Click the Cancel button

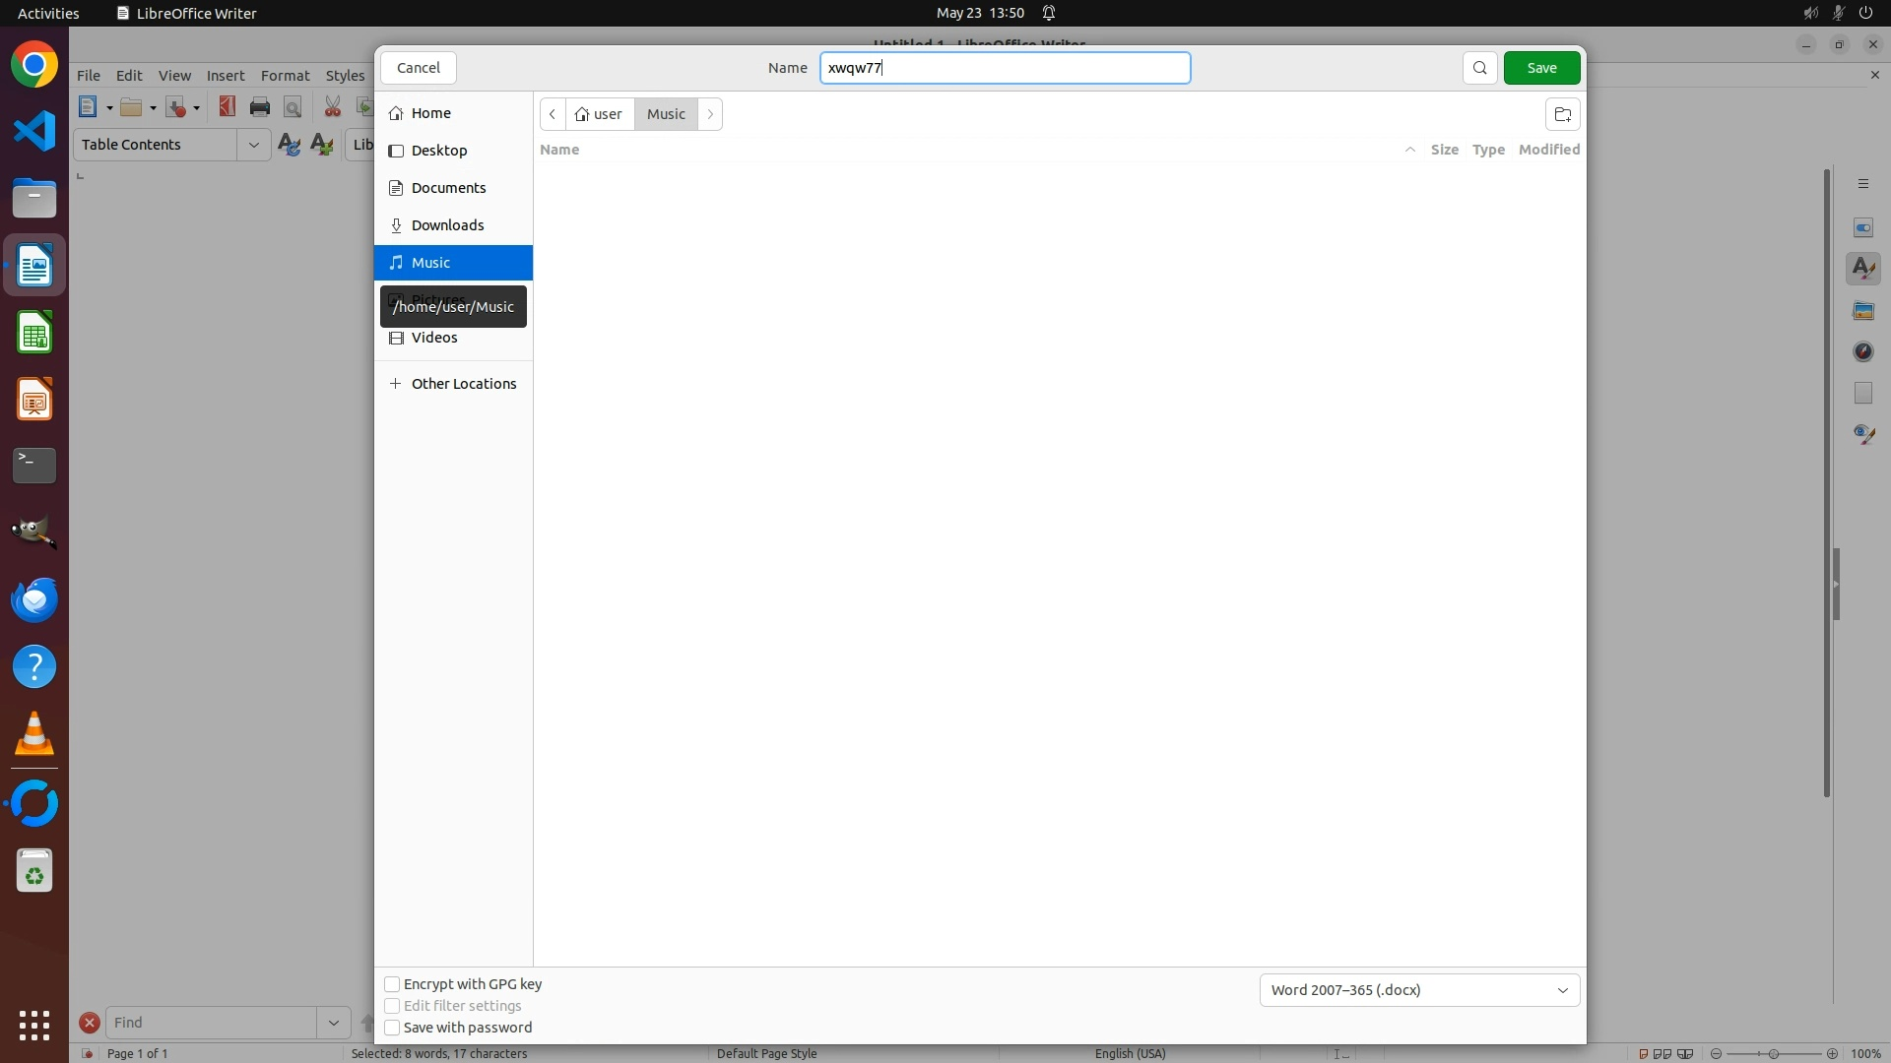coord(419,68)
